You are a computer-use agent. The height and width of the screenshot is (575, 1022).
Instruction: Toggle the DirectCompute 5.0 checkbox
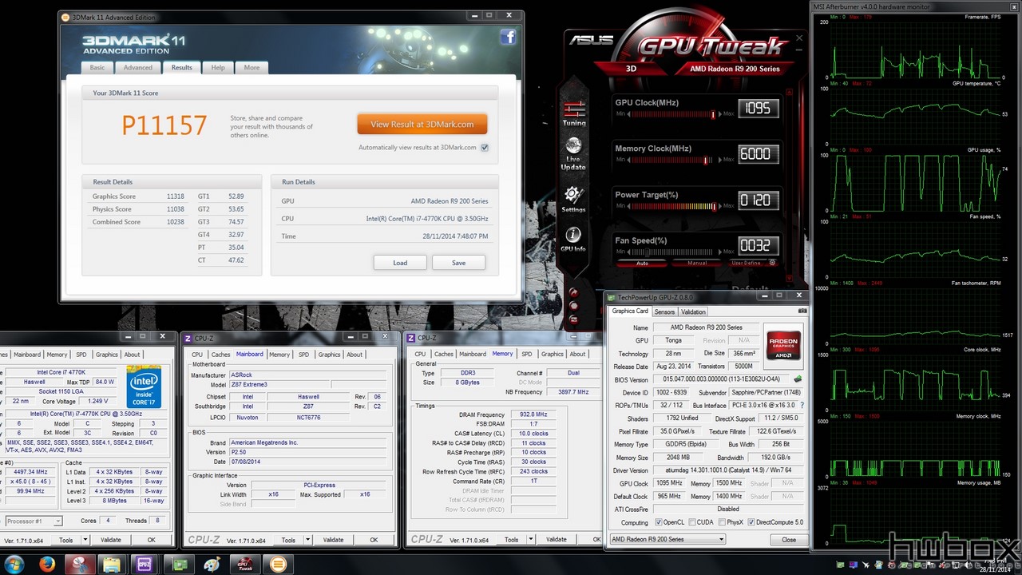click(751, 522)
